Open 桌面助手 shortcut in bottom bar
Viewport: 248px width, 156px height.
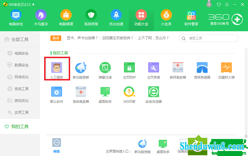(x=163, y=146)
